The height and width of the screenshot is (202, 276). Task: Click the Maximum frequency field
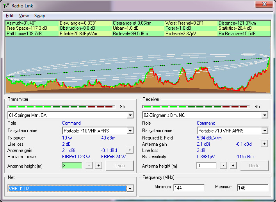(253, 188)
